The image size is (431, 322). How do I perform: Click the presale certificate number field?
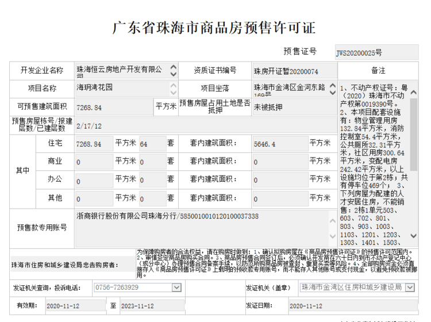[376, 53]
